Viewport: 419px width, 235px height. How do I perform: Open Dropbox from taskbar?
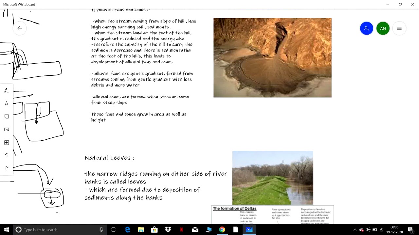(x=168, y=230)
